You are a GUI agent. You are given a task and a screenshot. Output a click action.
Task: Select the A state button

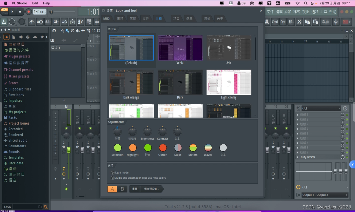[112, 189]
